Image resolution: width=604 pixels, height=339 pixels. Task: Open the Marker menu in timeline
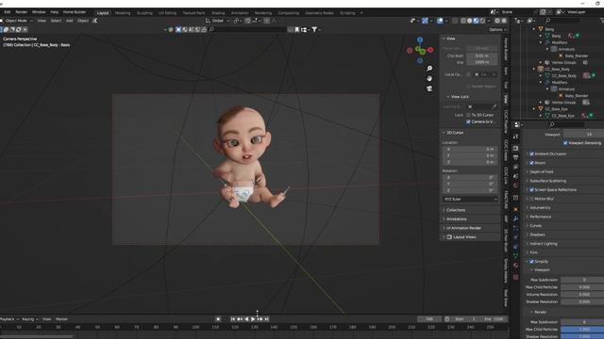(61, 319)
